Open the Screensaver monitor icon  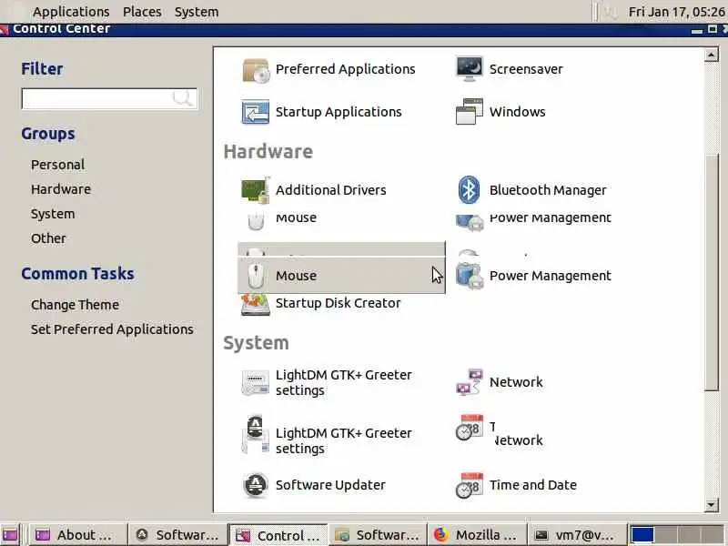pos(469,69)
